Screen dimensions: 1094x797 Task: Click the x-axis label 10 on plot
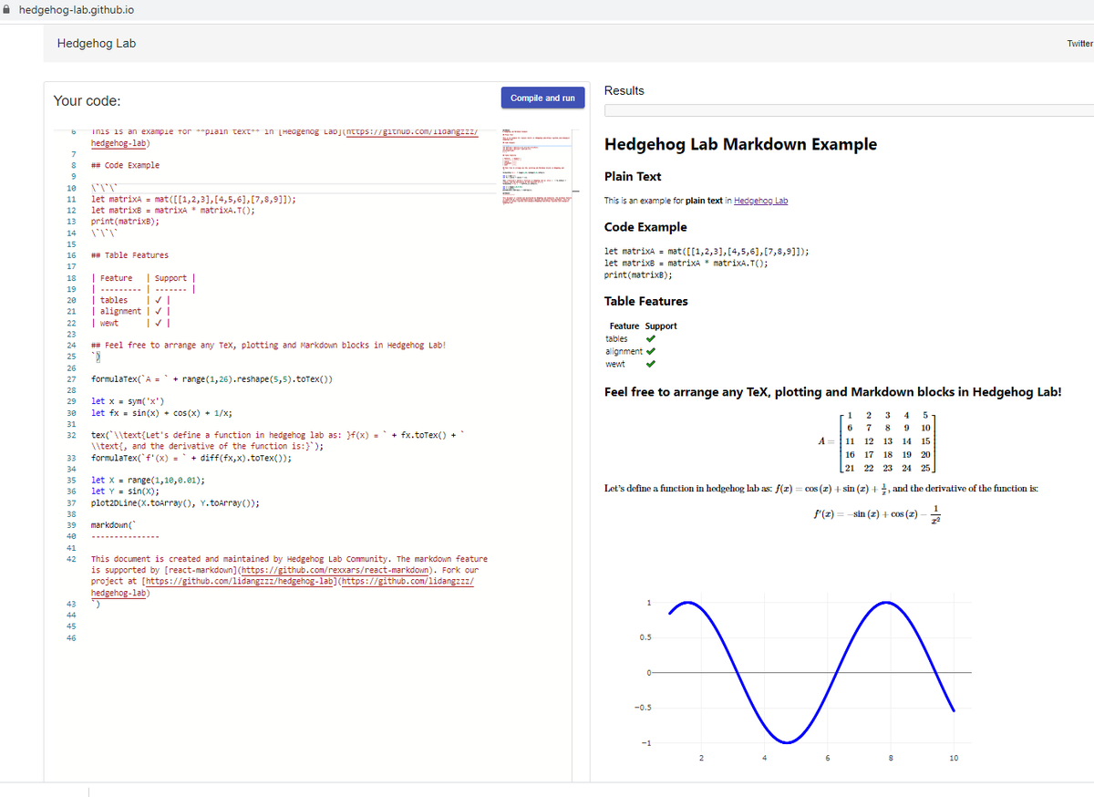[954, 758]
